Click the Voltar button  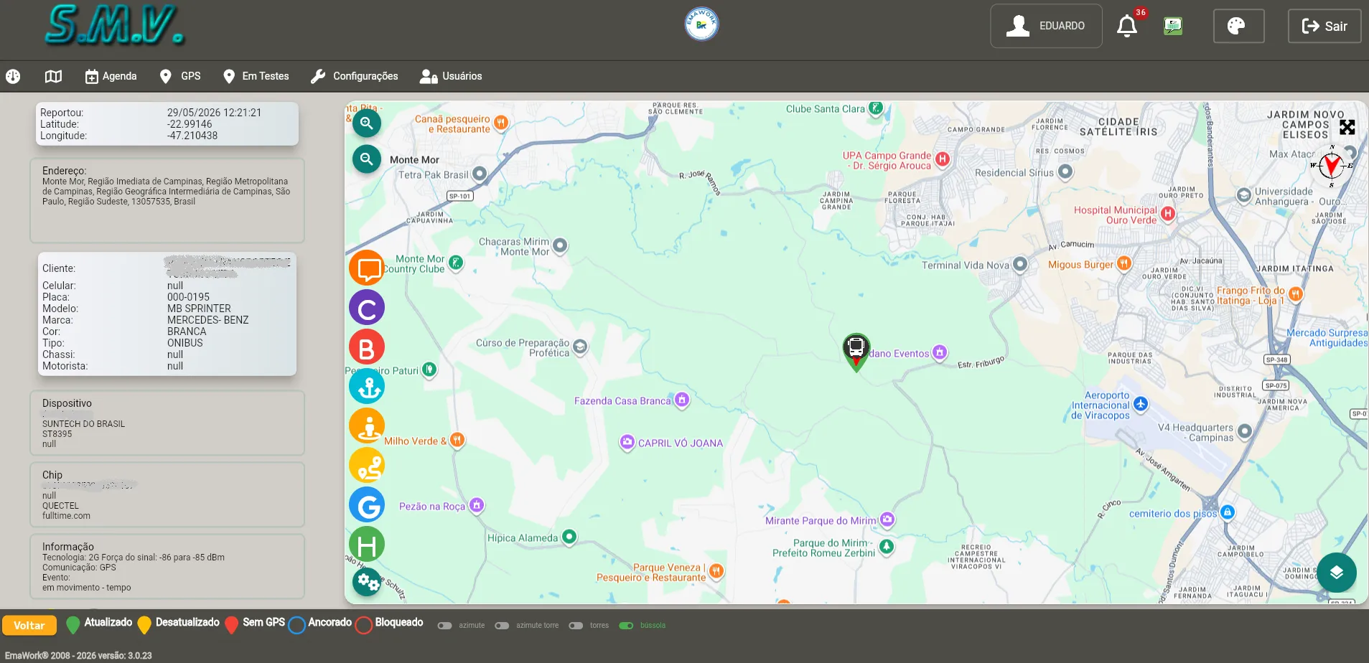pos(29,626)
